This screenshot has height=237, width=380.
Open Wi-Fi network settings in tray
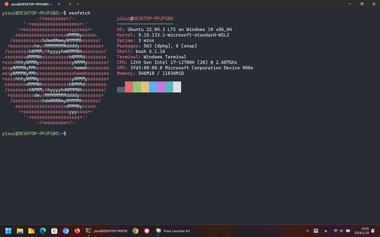[335, 231]
